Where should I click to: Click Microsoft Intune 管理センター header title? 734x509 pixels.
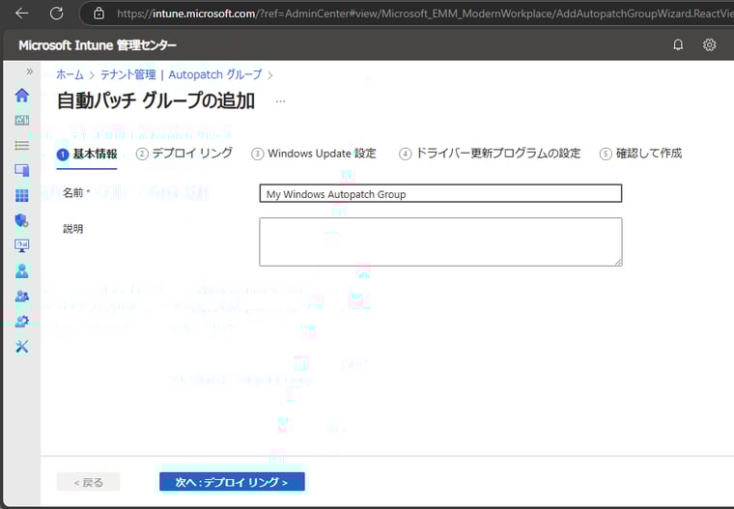(98, 45)
